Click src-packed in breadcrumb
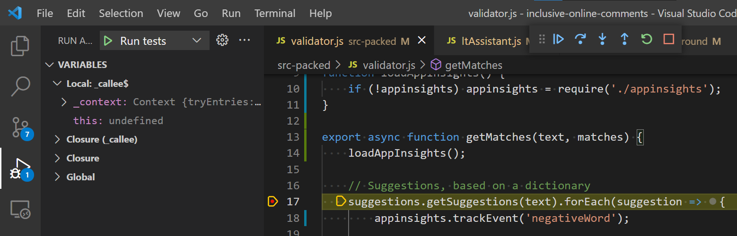The width and height of the screenshot is (737, 236). coord(304,65)
